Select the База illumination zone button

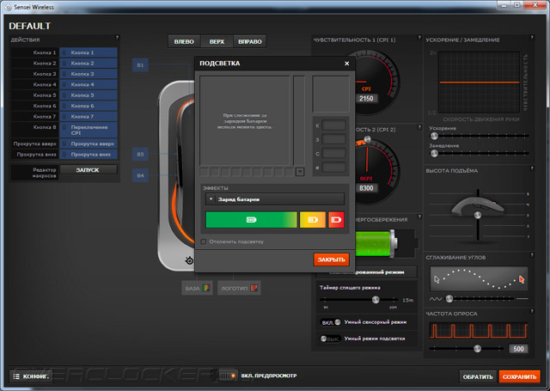click(197, 288)
